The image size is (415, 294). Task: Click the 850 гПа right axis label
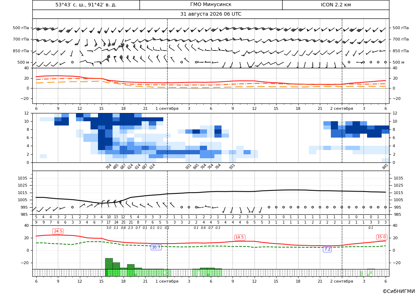pos(400,51)
